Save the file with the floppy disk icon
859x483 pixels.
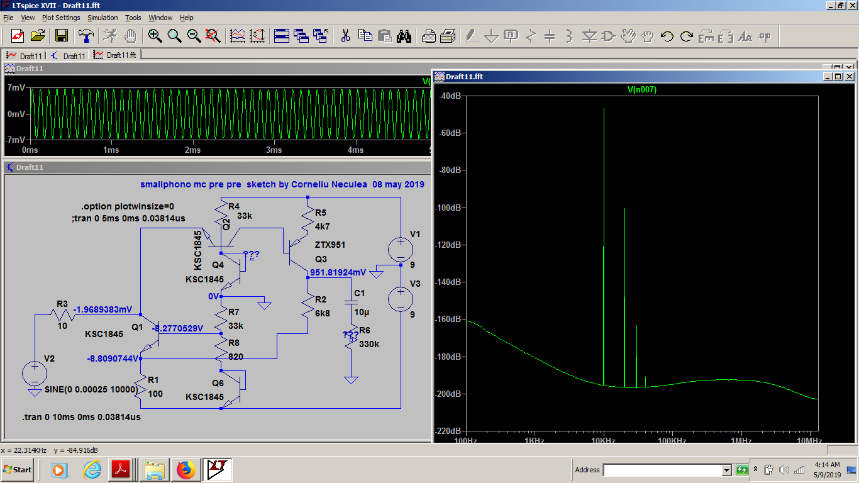click(62, 35)
